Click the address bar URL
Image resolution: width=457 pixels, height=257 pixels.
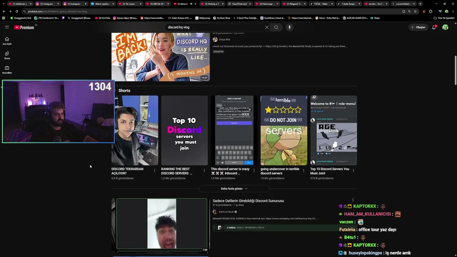tap(57, 11)
